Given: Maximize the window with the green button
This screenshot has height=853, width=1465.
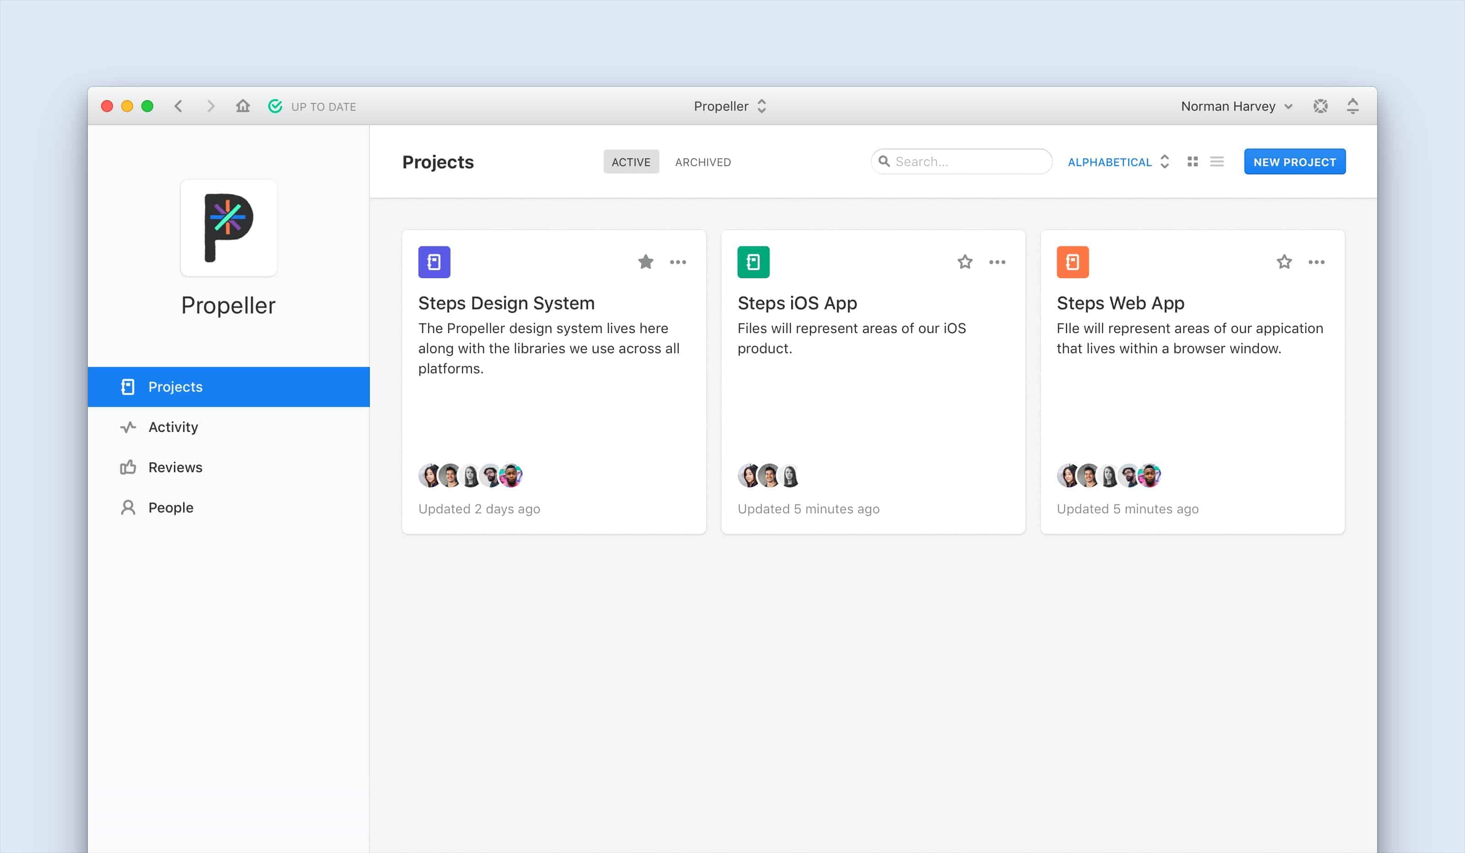Looking at the screenshot, I should click(x=148, y=106).
